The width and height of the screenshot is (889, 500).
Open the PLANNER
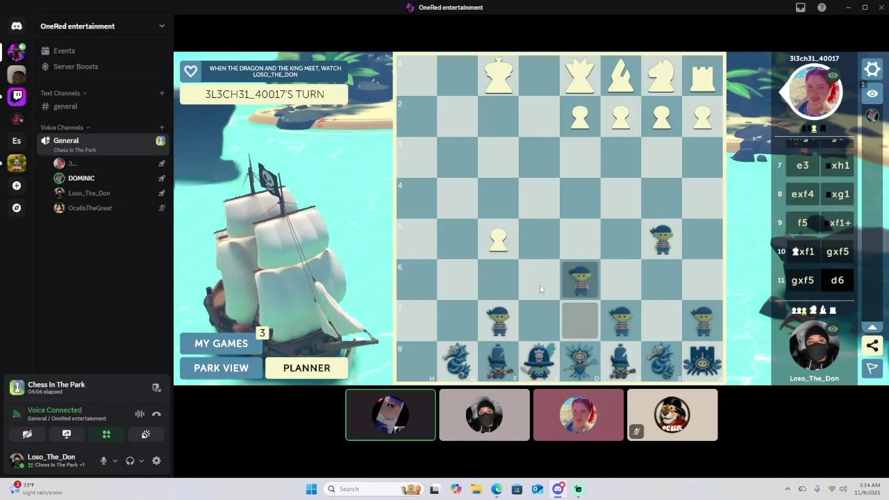pos(306,368)
